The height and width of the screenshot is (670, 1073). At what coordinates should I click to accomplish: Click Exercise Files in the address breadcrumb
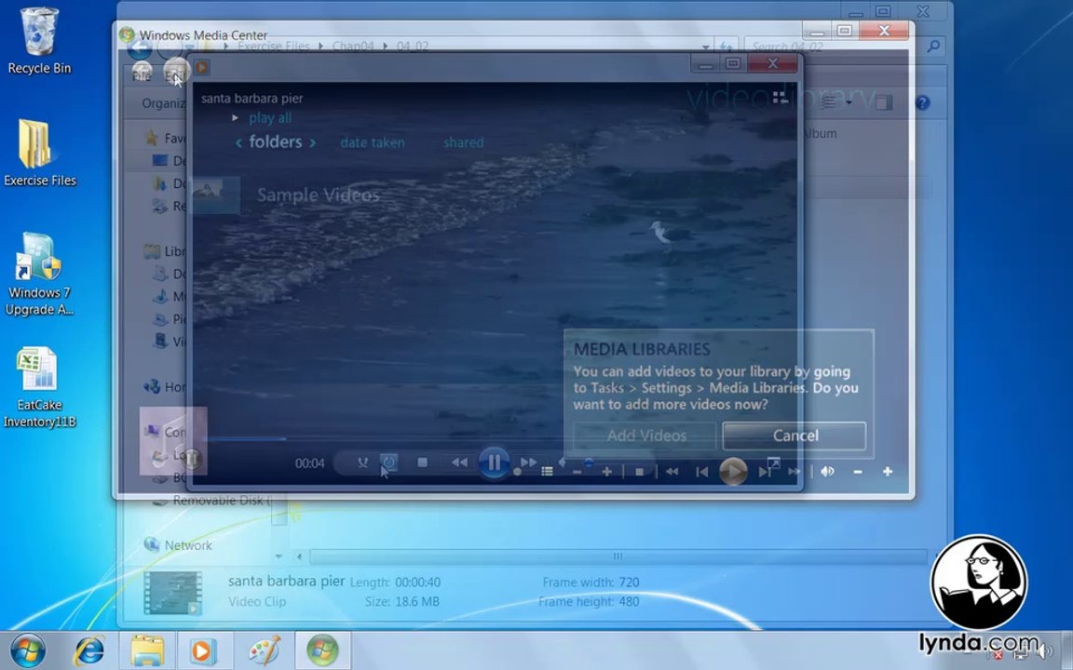pos(273,47)
